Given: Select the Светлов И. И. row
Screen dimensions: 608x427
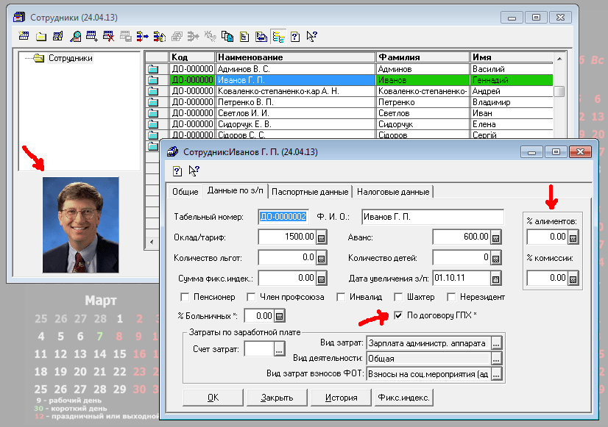Looking at the screenshot, I should [350, 113].
